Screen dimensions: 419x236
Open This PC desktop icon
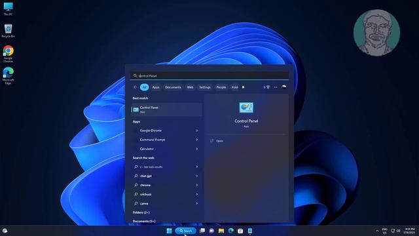(x=8, y=9)
